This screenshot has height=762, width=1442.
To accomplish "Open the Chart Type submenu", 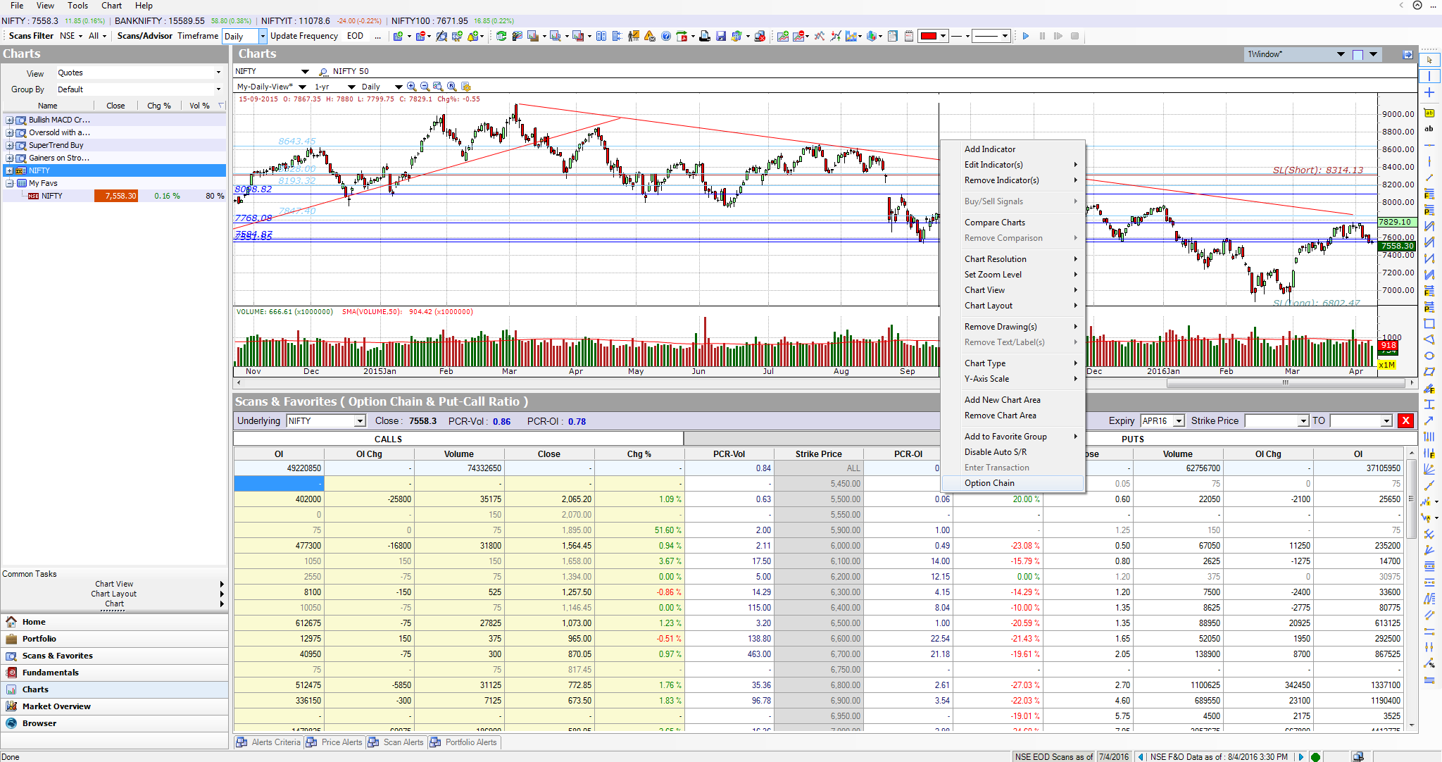I will pyautogui.click(x=1016, y=363).
